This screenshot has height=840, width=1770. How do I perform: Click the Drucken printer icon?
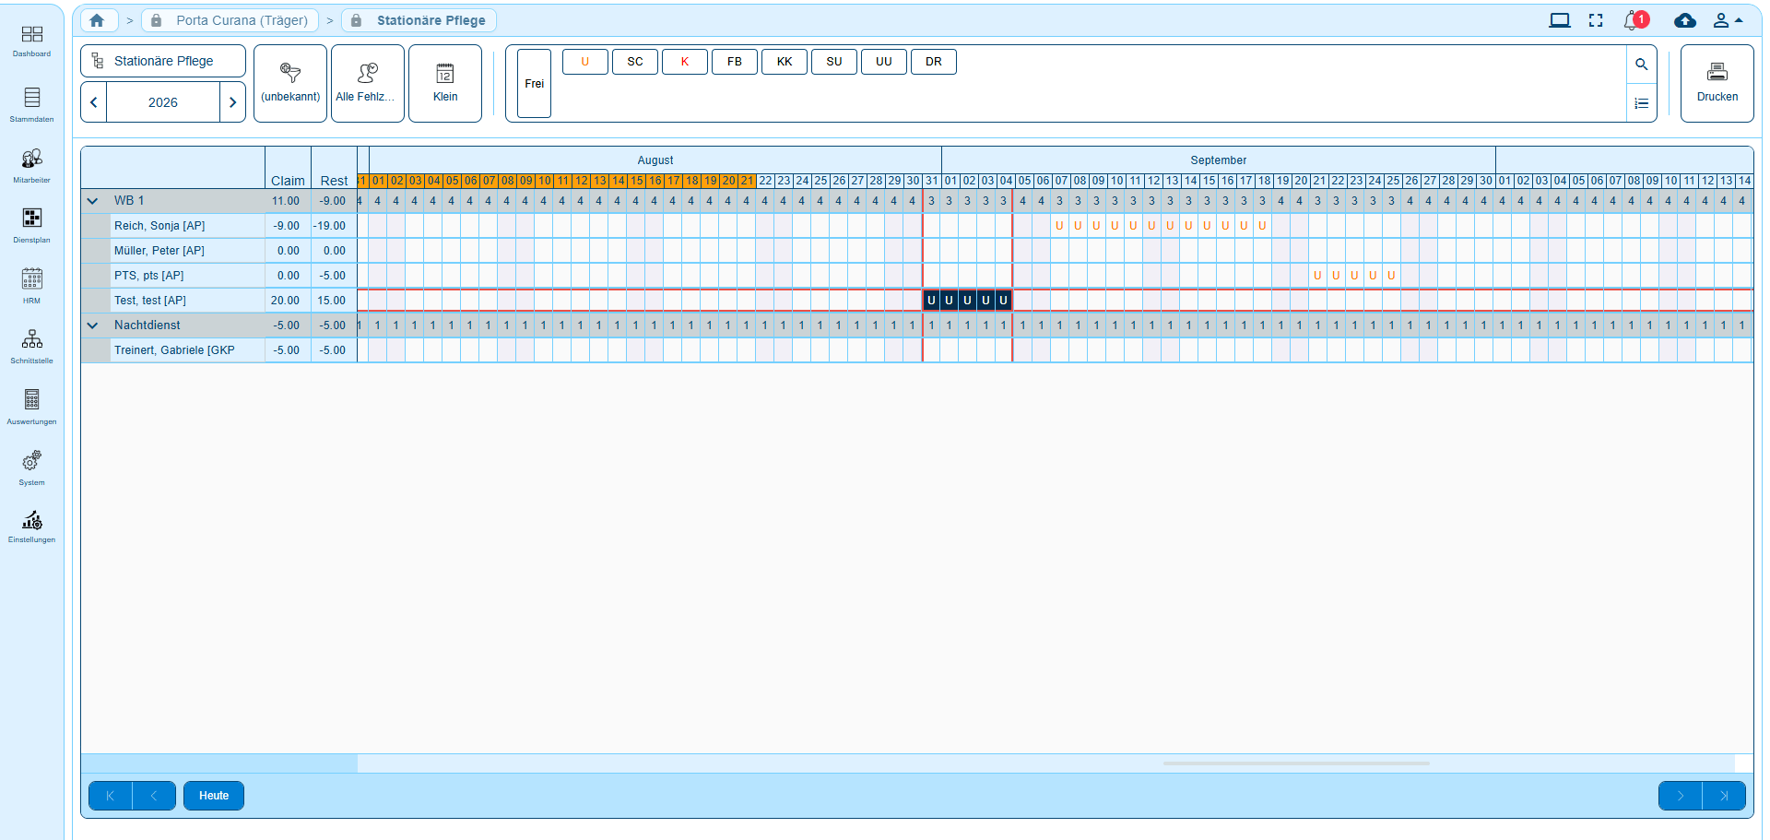tap(1717, 72)
